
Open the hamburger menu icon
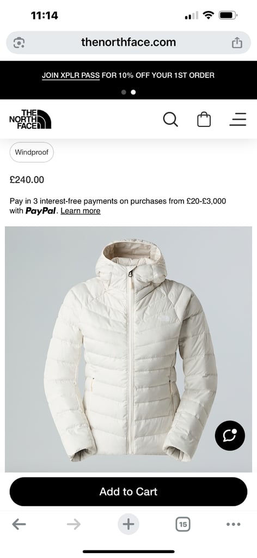[x=238, y=119]
